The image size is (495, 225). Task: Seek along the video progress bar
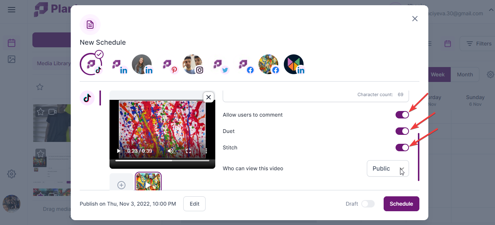(x=162, y=161)
